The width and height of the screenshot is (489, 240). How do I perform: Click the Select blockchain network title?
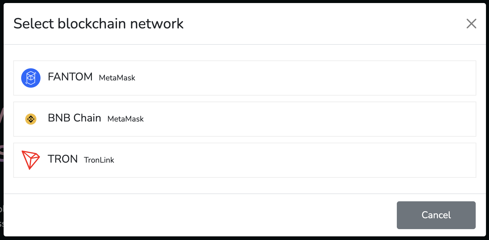98,23
